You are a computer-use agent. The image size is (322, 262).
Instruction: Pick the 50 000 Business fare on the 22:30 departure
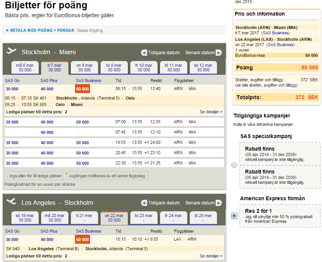(x=83, y=163)
